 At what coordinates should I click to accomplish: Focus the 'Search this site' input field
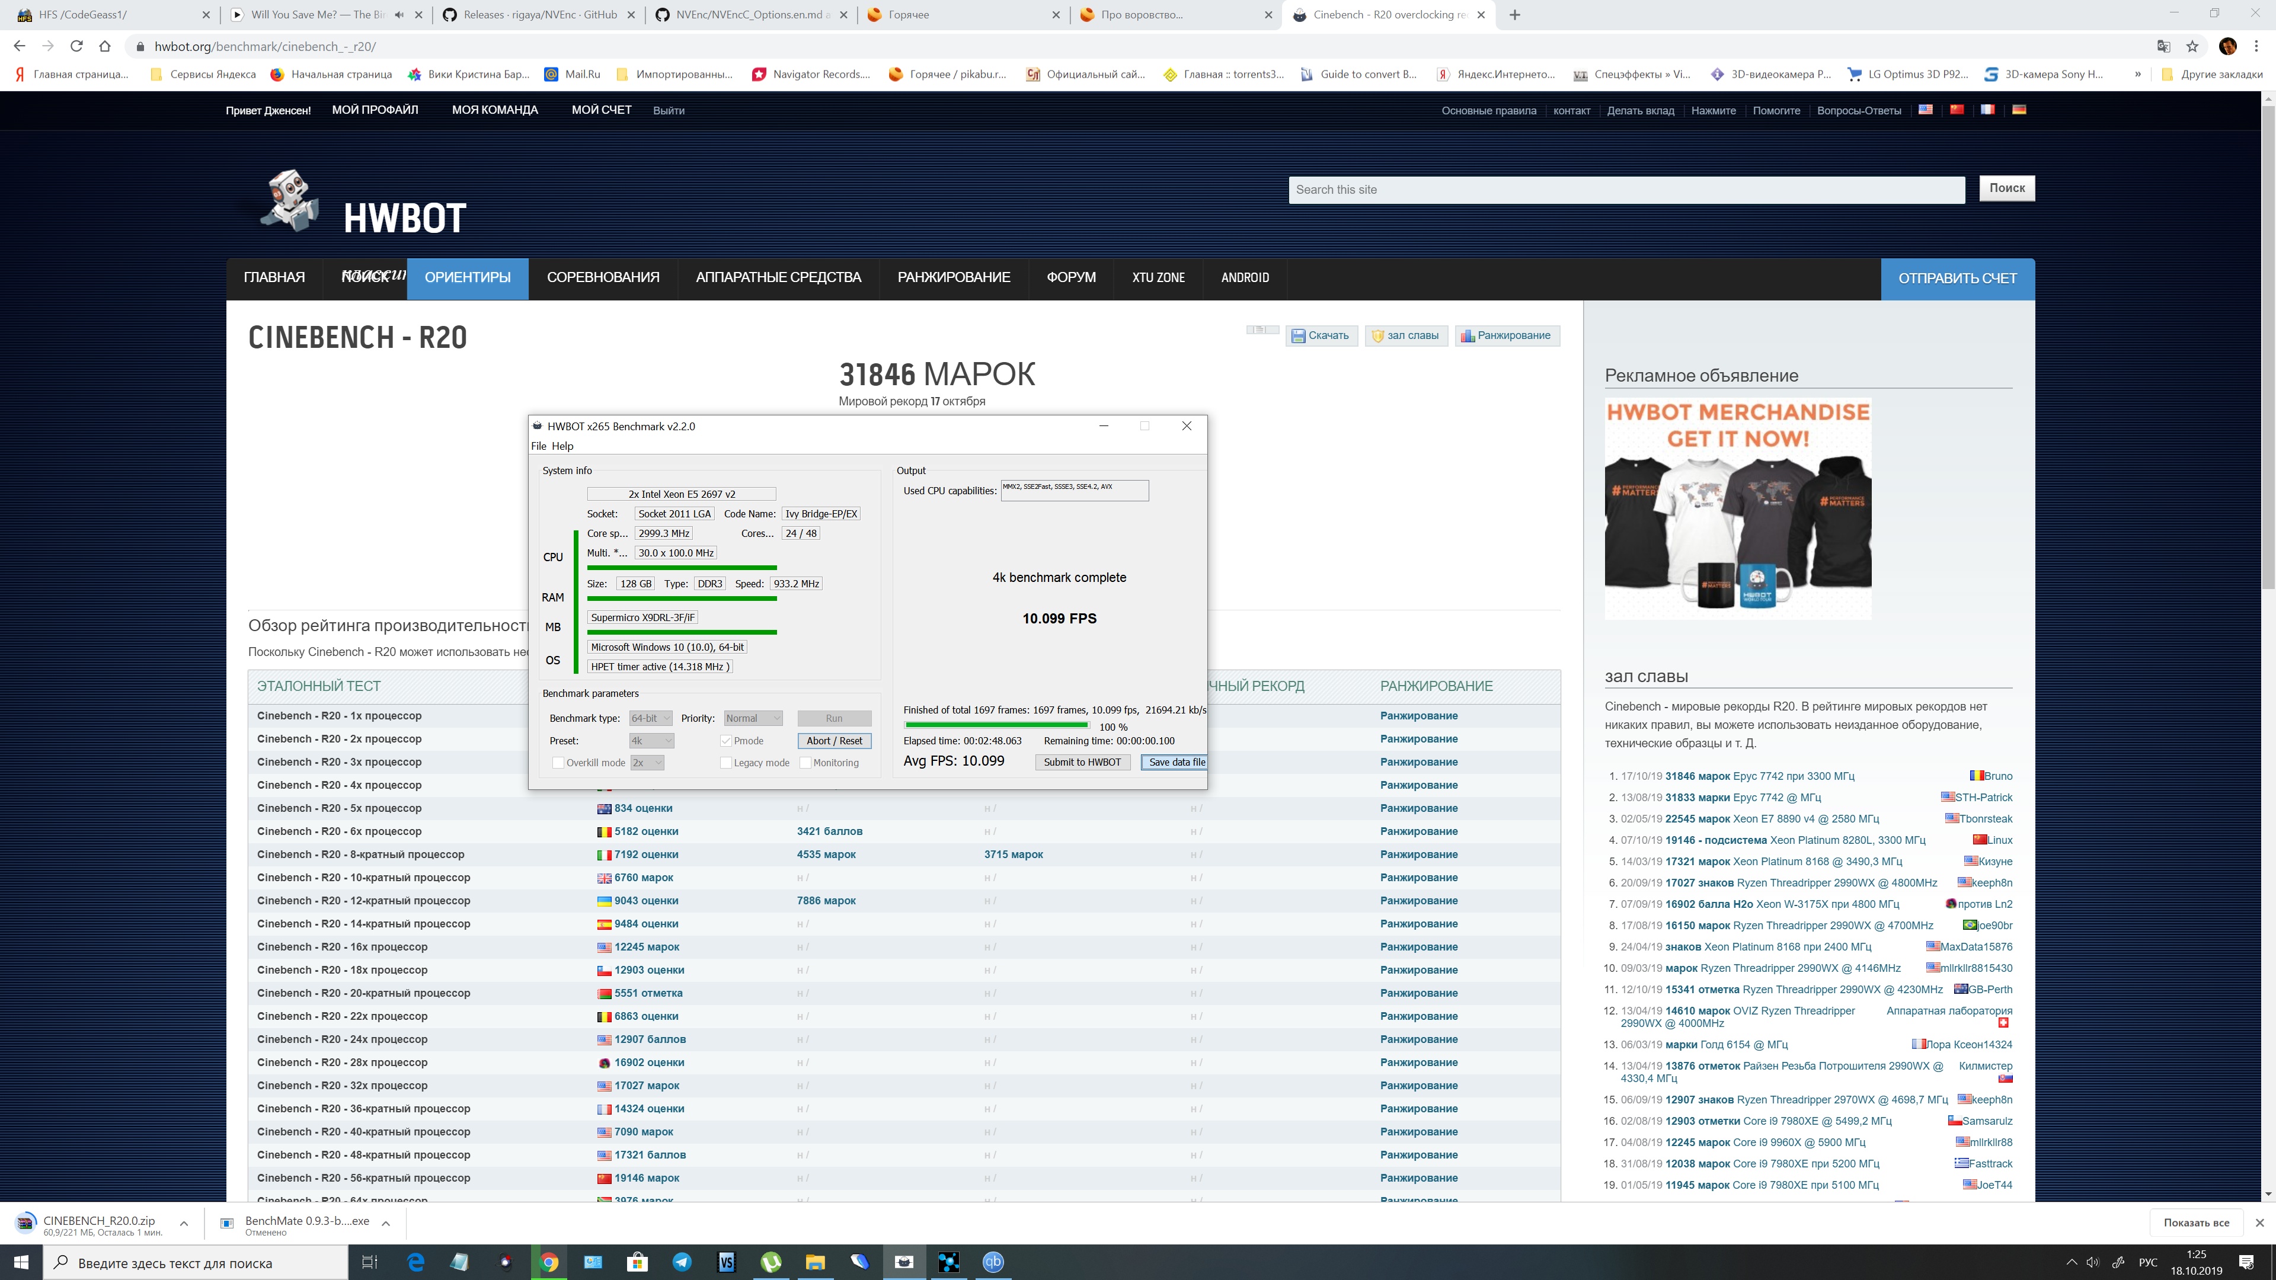pos(1626,189)
